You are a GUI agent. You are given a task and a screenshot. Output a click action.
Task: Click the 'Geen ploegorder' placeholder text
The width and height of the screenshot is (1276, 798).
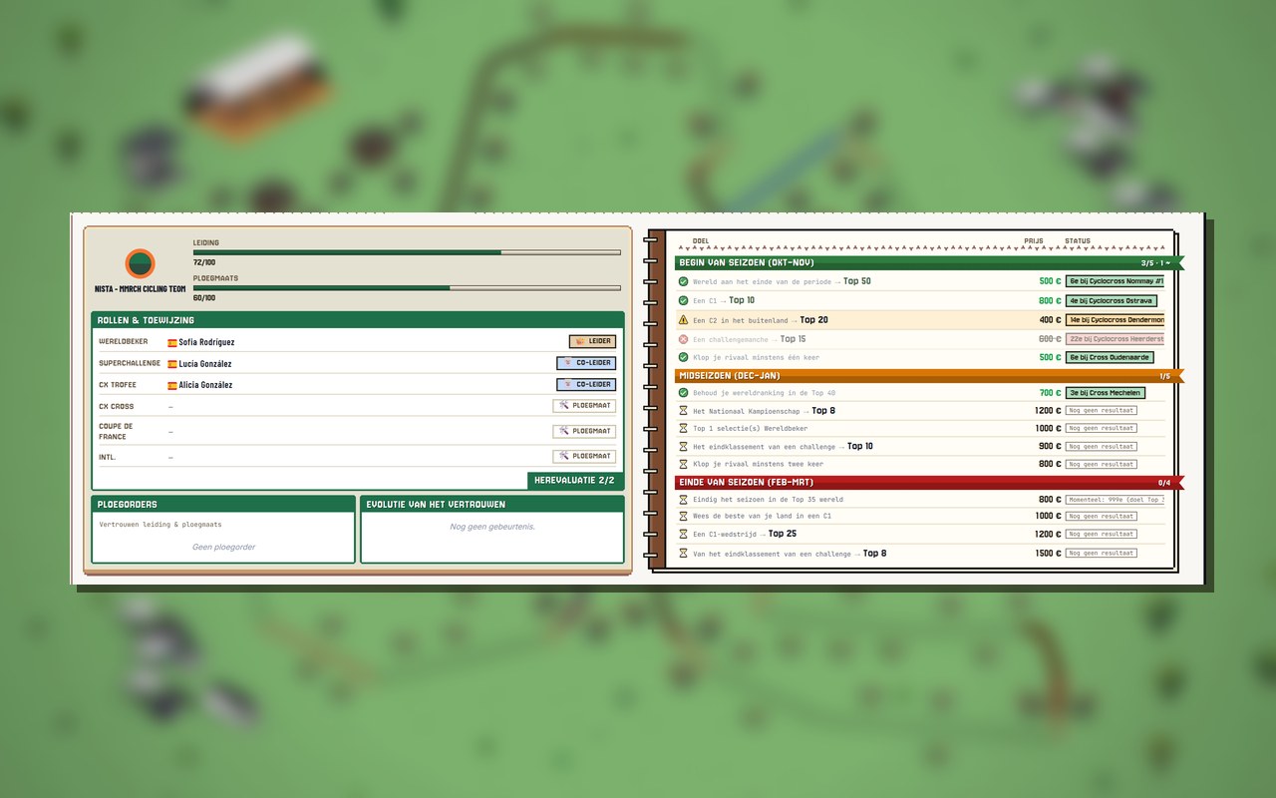coord(223,547)
